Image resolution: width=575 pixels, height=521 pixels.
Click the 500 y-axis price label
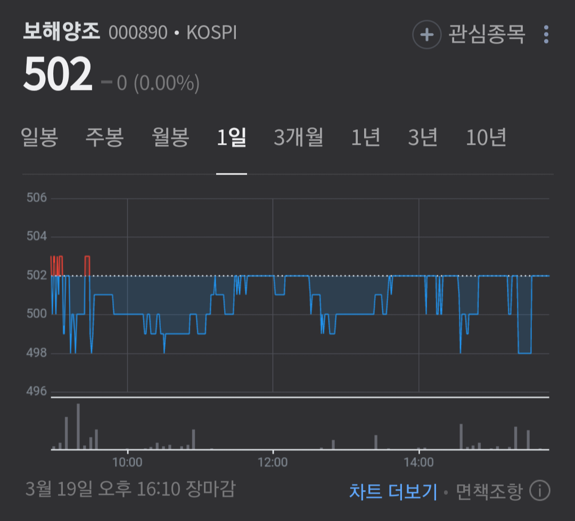[37, 313]
